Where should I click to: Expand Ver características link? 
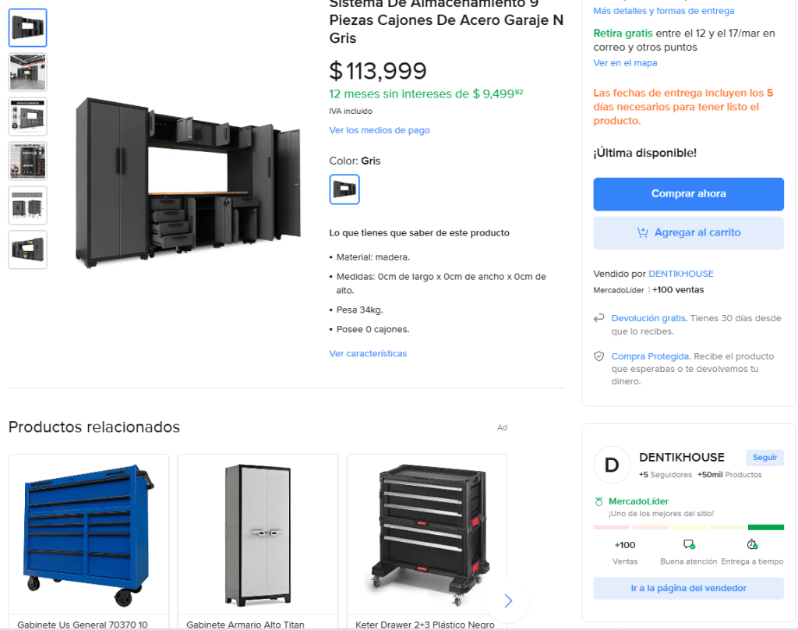coord(368,353)
